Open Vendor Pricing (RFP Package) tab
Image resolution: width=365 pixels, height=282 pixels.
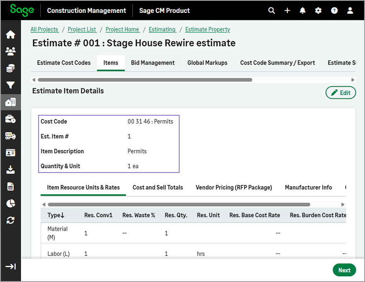click(x=234, y=187)
